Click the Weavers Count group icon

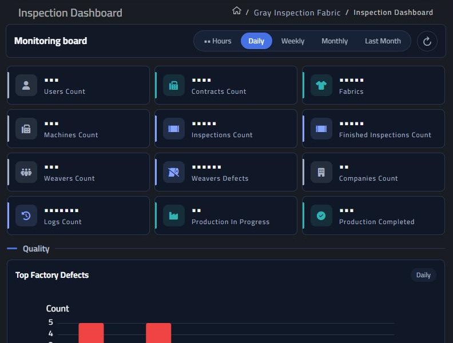coord(26,172)
